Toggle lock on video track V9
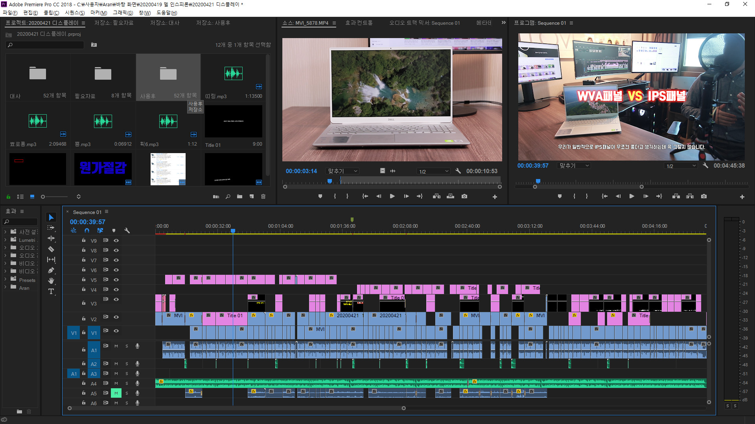Screen dimensions: 755x424 pos(84,240)
